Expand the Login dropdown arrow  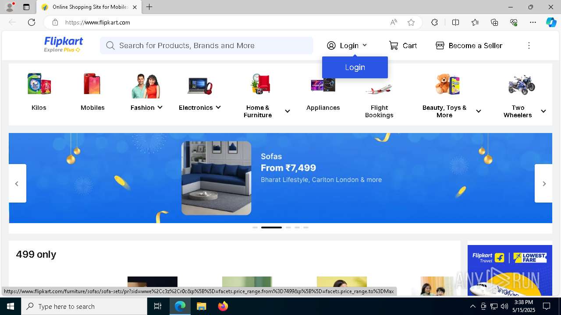click(x=365, y=45)
